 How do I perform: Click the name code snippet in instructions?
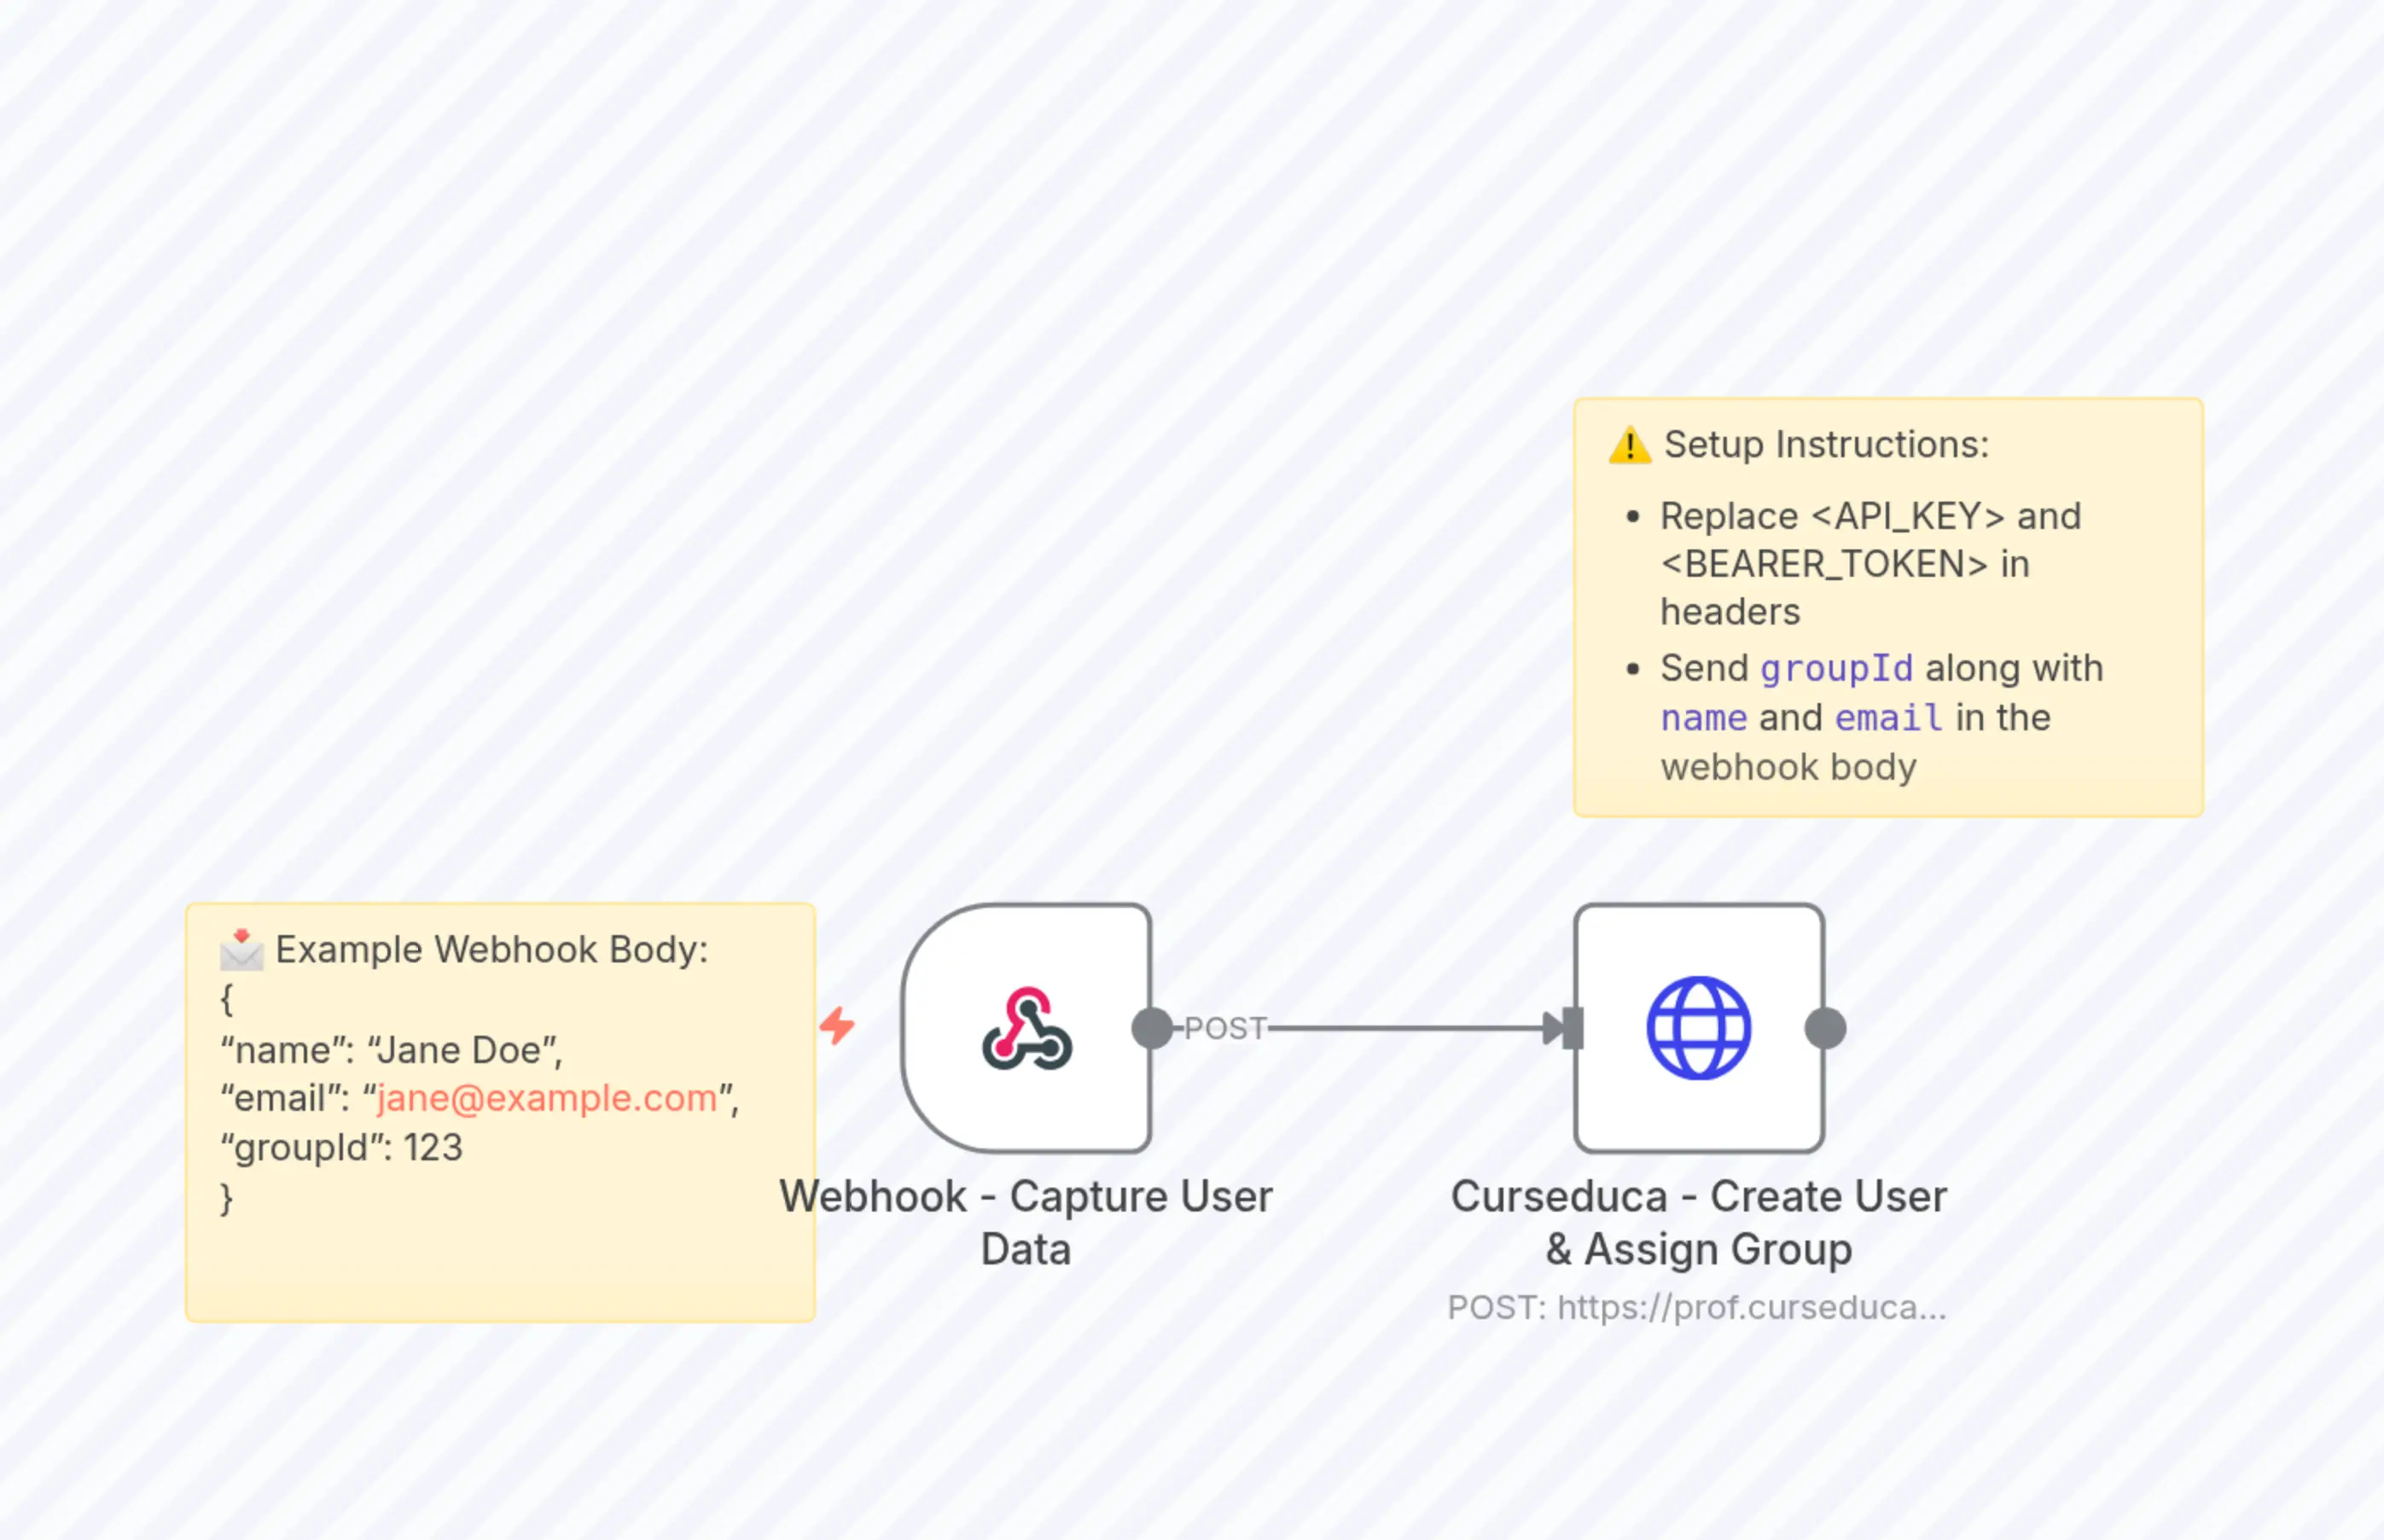(1704, 717)
